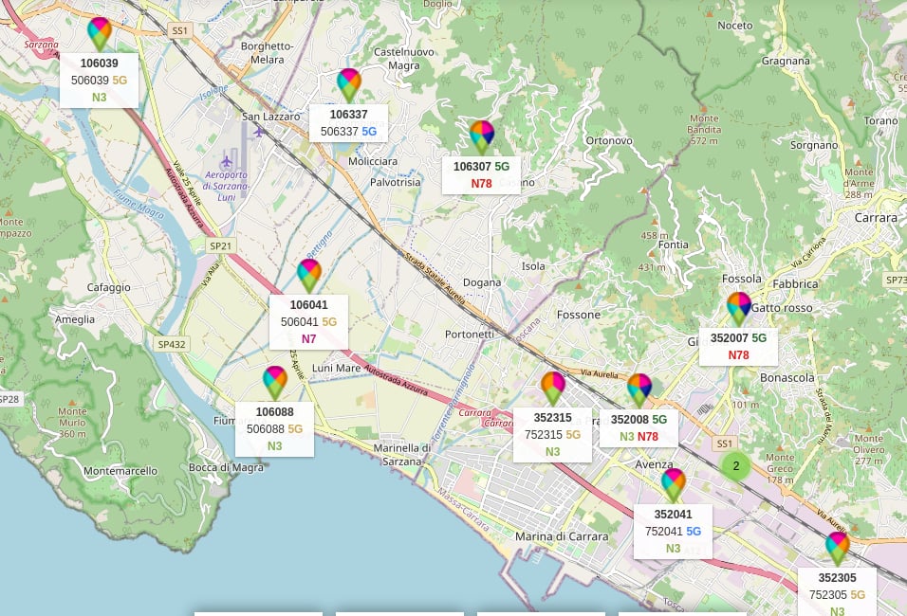Select the bold 106088 site label
The width and height of the screenshot is (907, 616).
point(275,412)
